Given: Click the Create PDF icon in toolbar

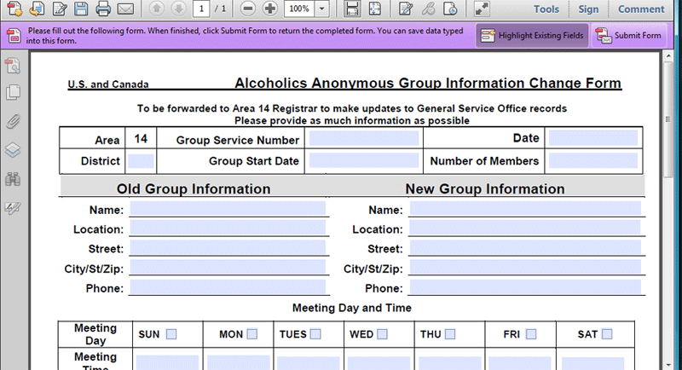Looking at the screenshot, I should point(14,9).
